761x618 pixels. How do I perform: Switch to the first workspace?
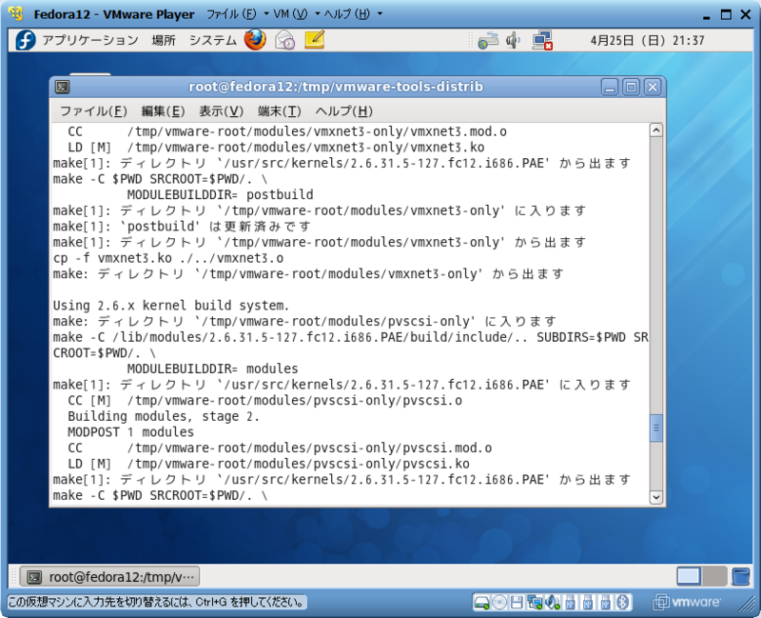(x=689, y=577)
